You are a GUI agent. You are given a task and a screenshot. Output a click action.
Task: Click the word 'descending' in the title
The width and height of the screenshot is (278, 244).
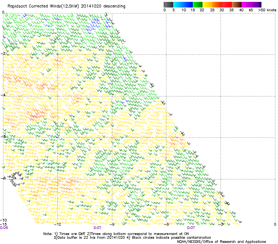[x=114, y=6]
